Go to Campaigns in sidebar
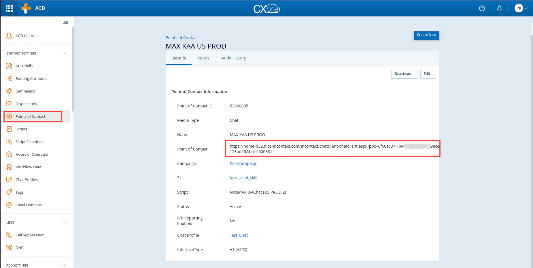 click(x=25, y=91)
